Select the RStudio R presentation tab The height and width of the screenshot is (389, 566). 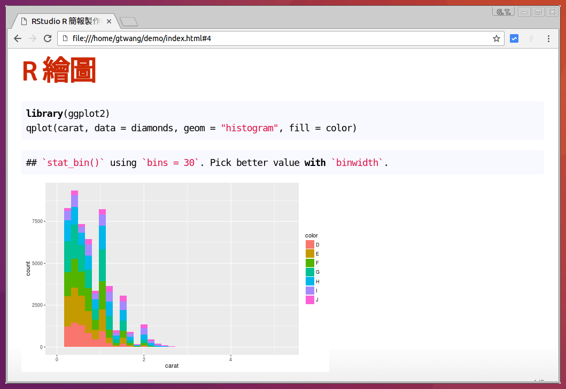64,21
